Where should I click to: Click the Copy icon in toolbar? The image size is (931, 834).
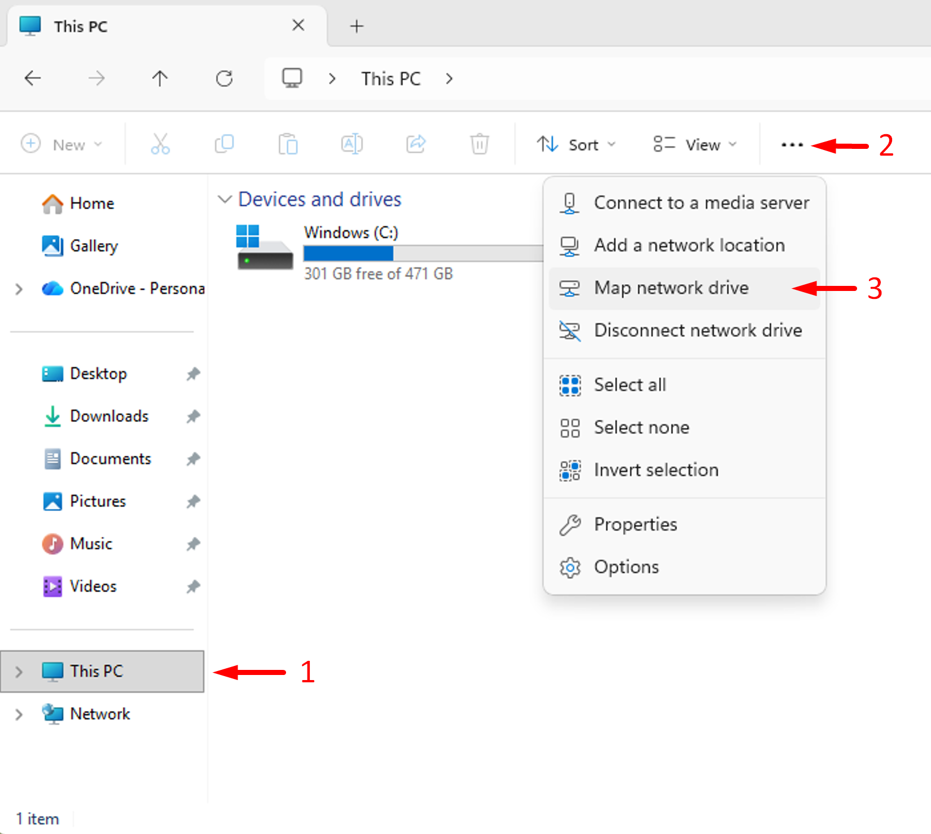[224, 144]
